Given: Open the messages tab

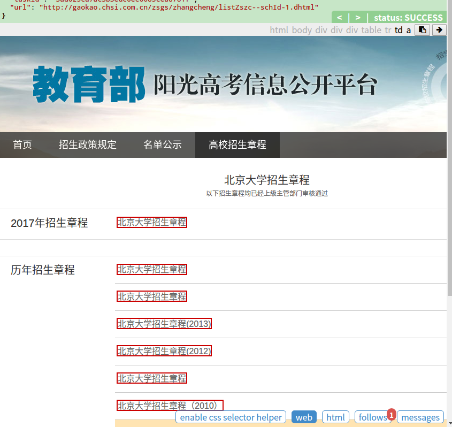Looking at the screenshot, I should pyautogui.click(x=420, y=417).
